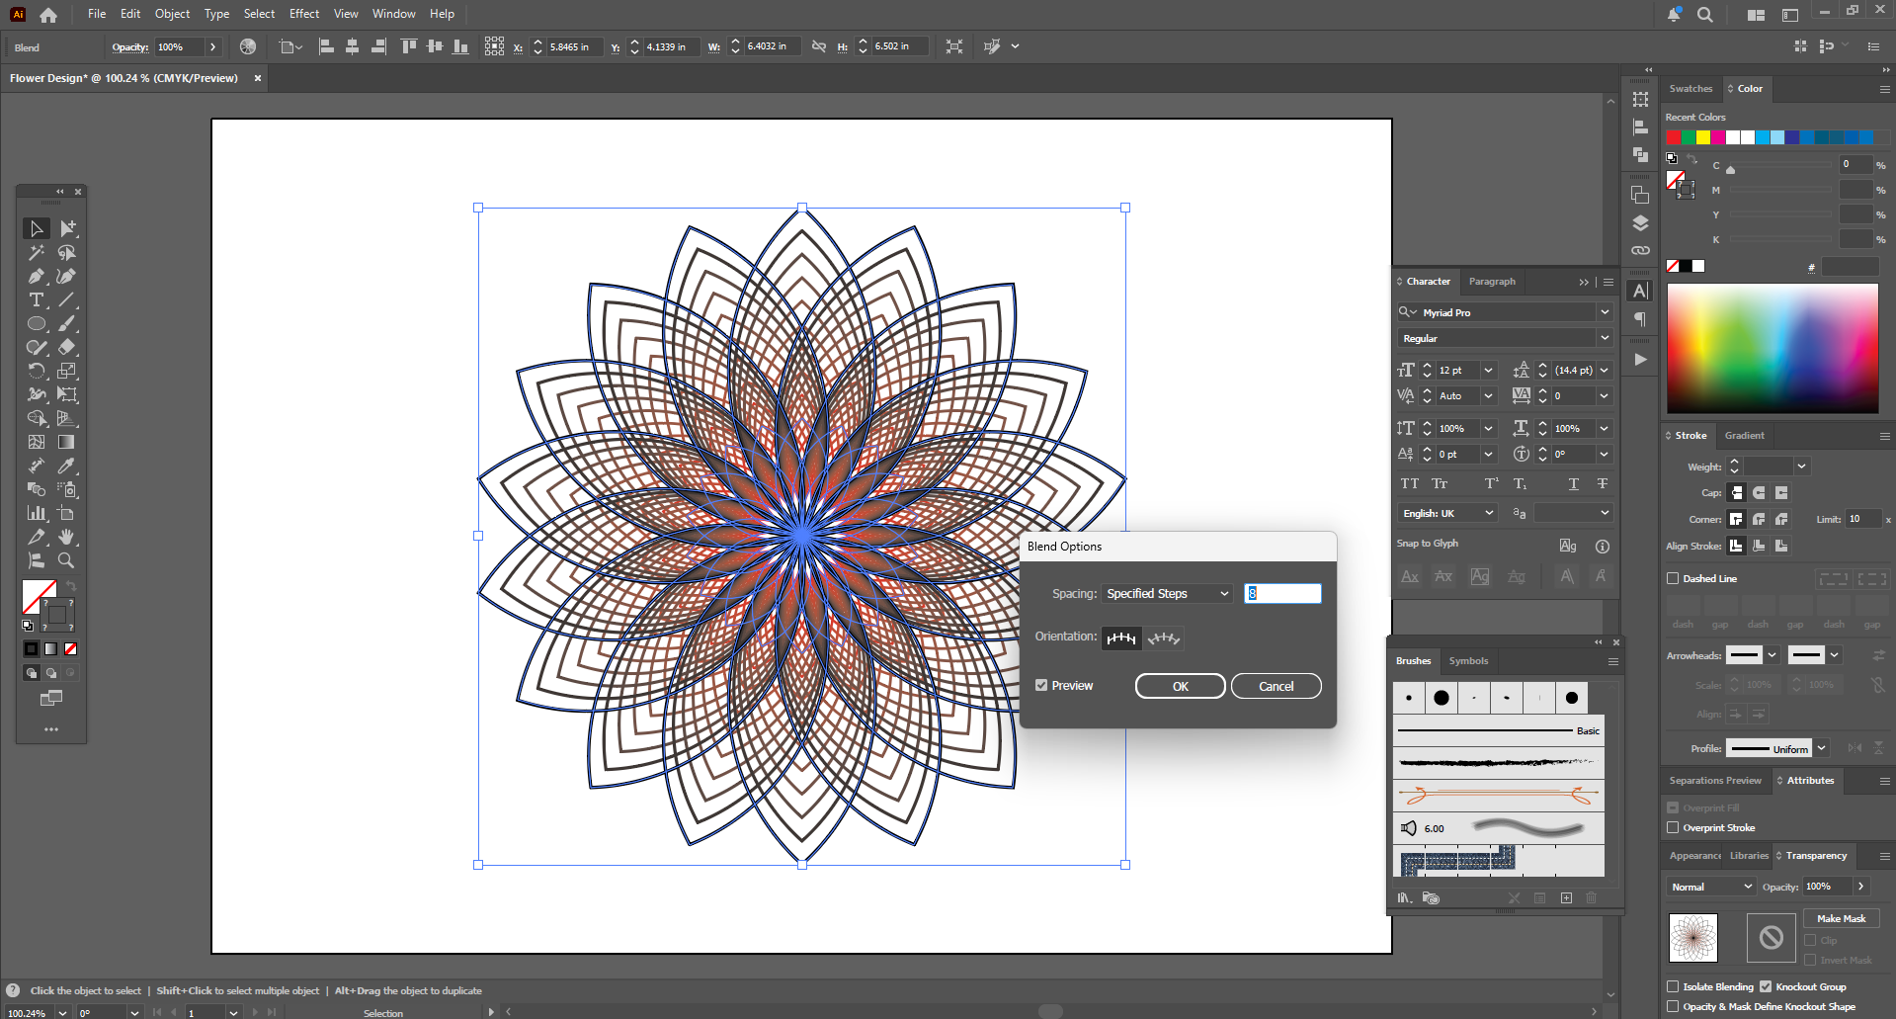The image size is (1896, 1019).
Task: Select the Pen tool
Action: point(37,277)
